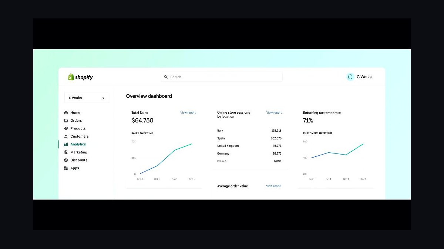Click the Marketing target icon
Screen dimensions: 444x249
[66, 152]
